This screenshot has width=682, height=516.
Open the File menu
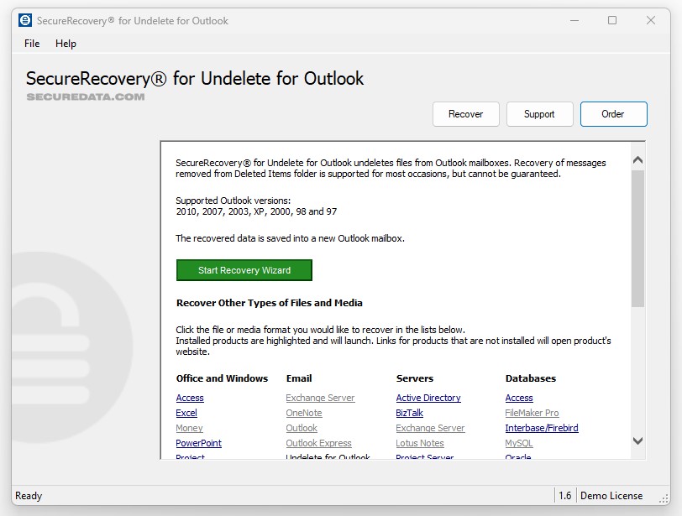32,44
